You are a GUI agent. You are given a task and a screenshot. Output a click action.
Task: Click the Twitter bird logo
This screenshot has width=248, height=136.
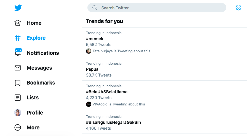pos(18,8)
